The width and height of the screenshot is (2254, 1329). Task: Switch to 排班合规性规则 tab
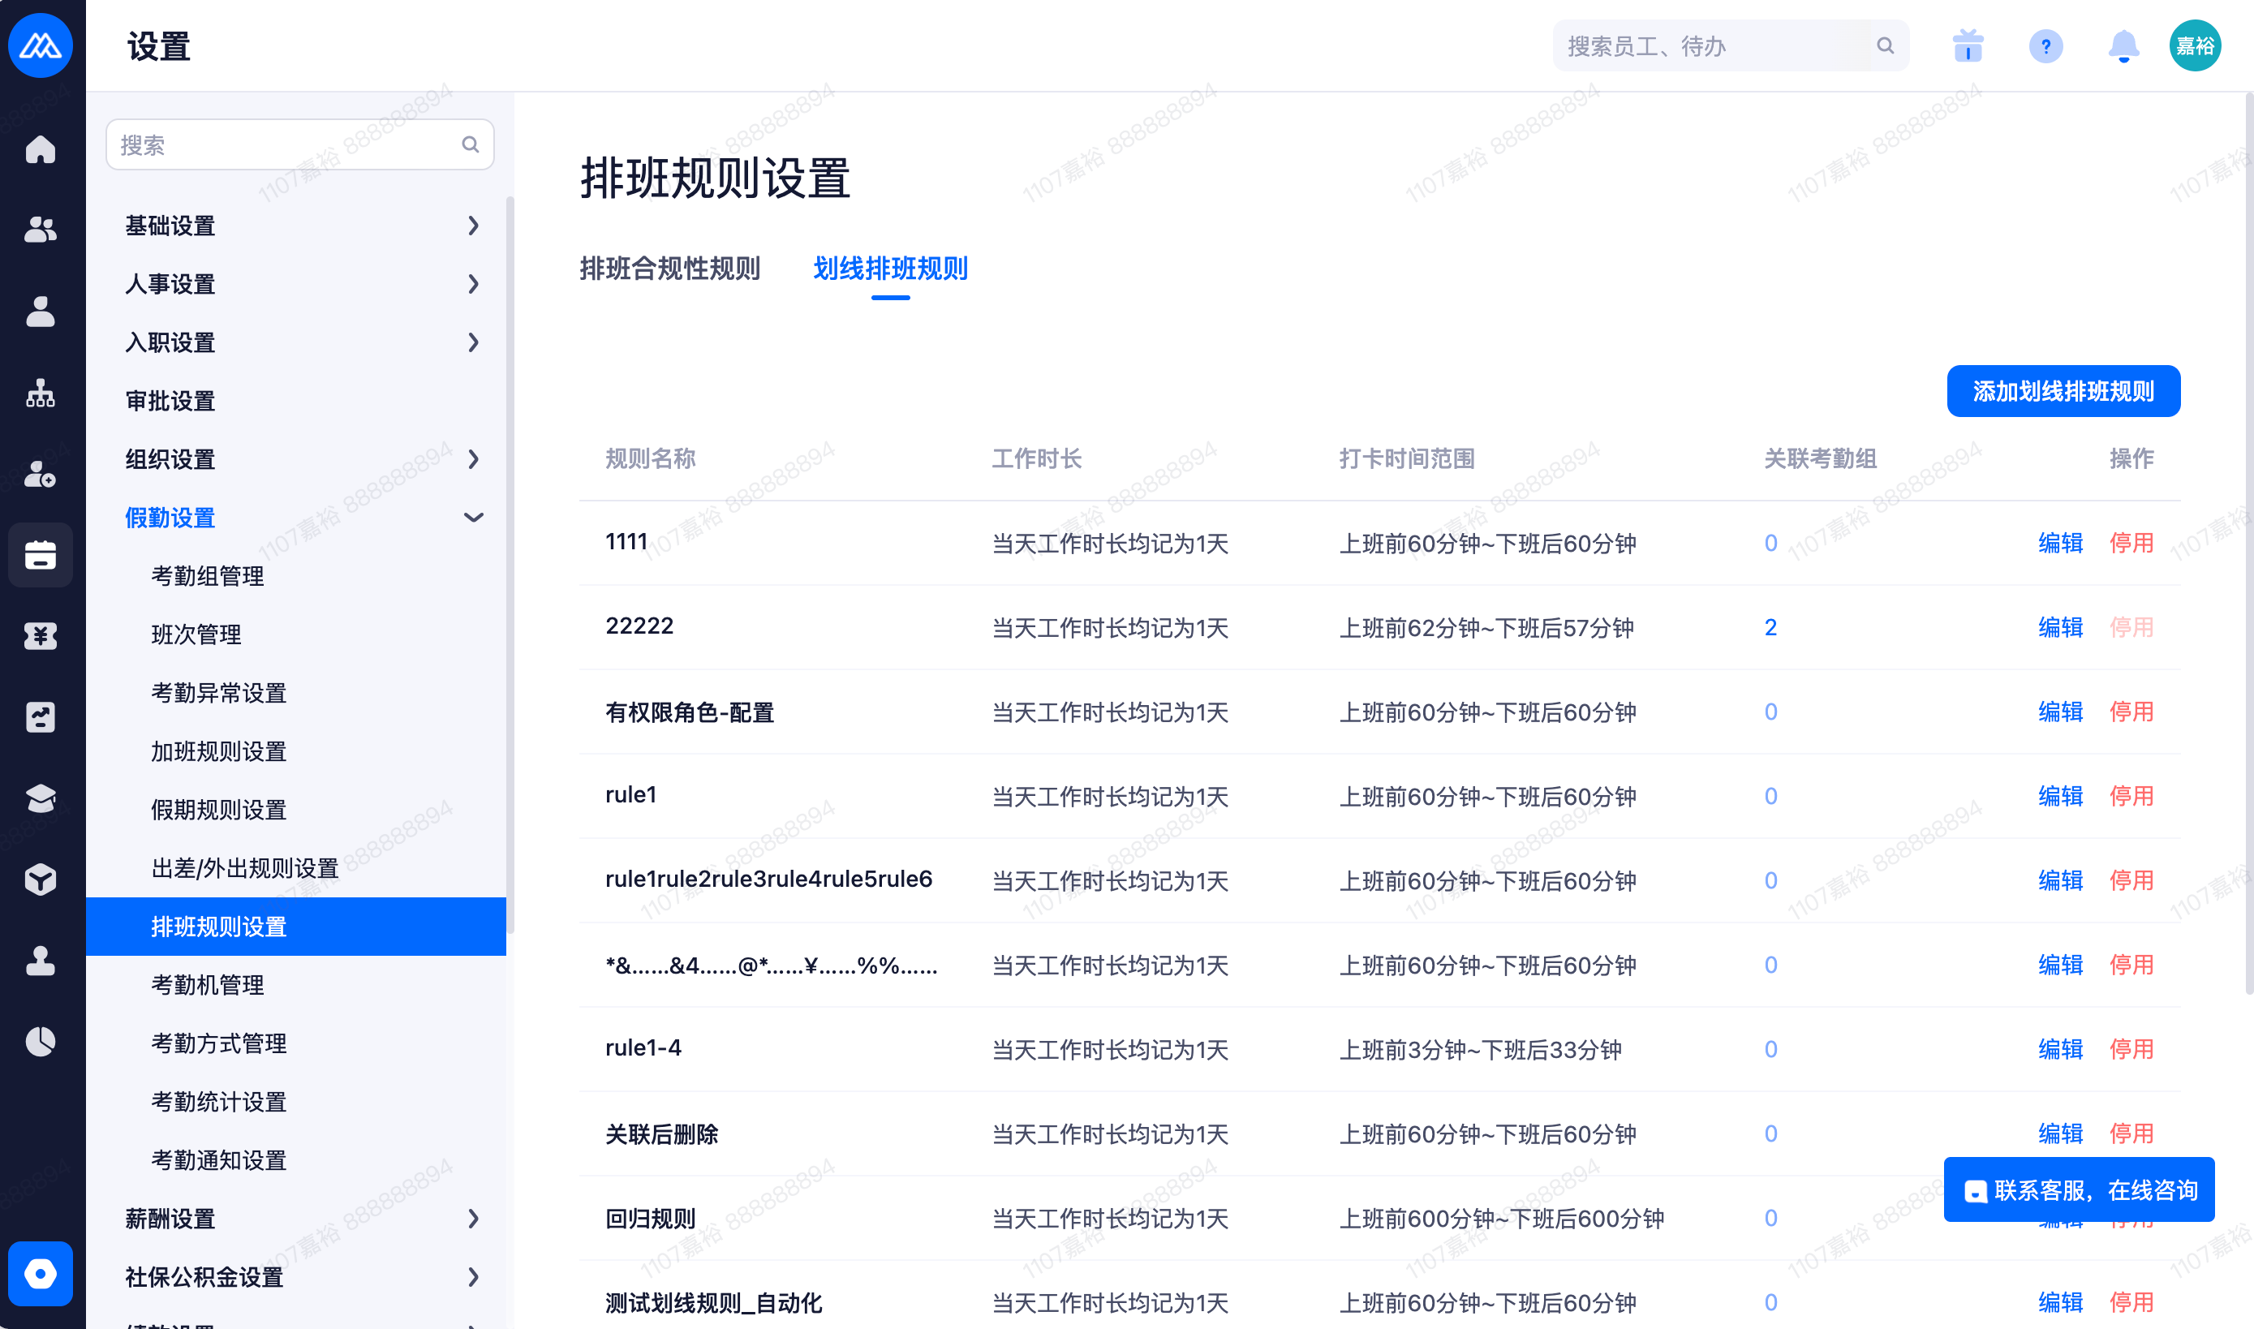(x=669, y=268)
